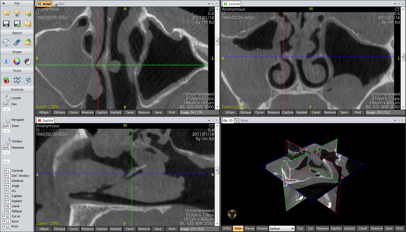
Task: Open Coronal panel tab list dropdown arrow
Action: [395, 4]
